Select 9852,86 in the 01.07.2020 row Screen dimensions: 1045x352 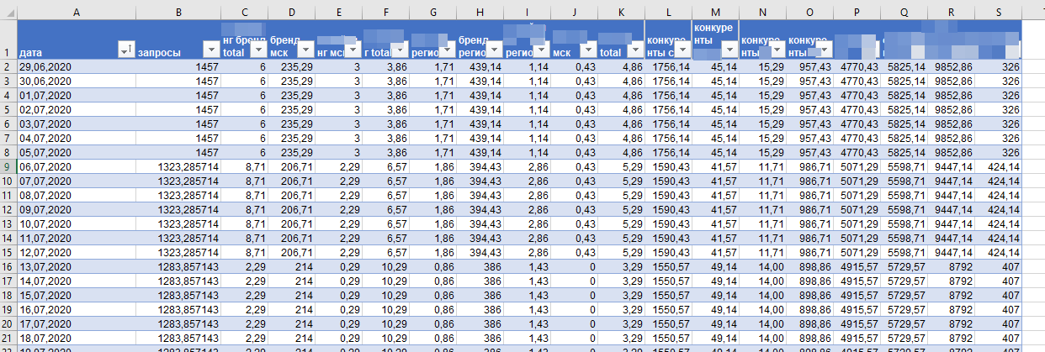point(951,95)
